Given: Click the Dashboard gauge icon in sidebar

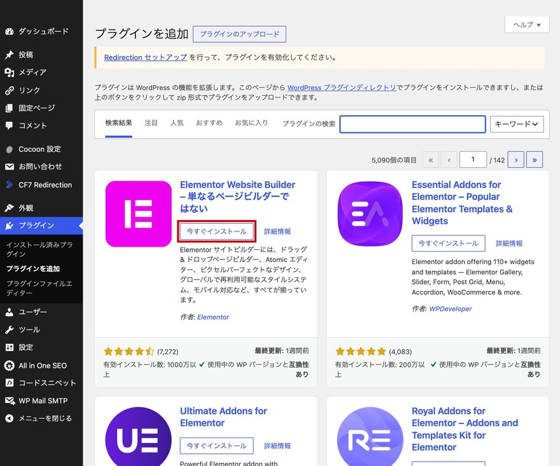Looking at the screenshot, I should pyautogui.click(x=10, y=31).
